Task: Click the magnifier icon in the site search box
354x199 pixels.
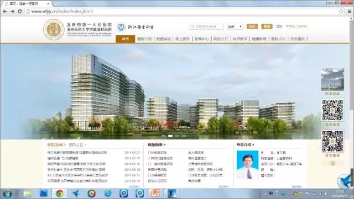Action: (x=192, y=26)
